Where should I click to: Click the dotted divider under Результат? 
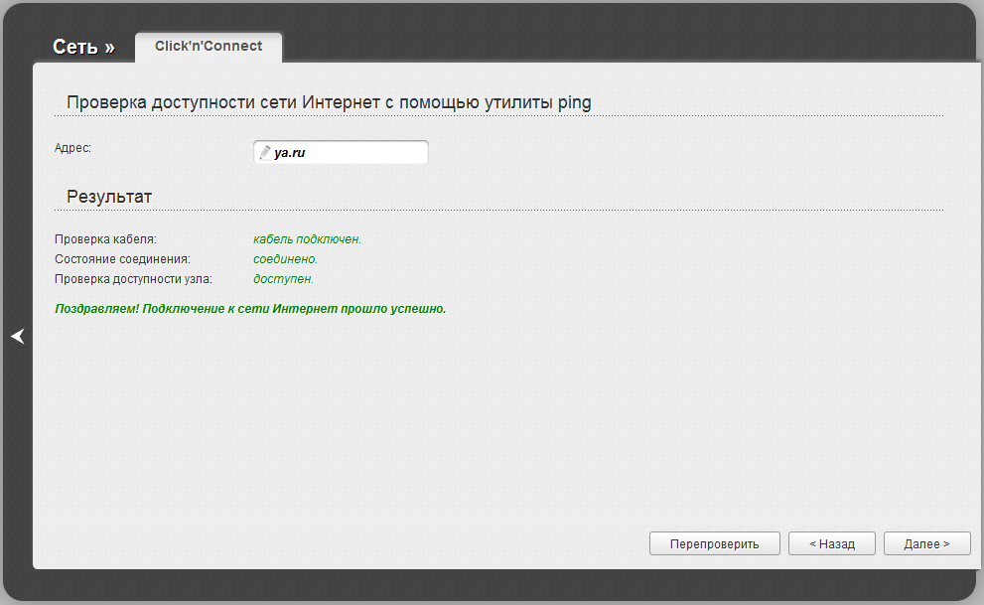pyautogui.click(x=496, y=211)
